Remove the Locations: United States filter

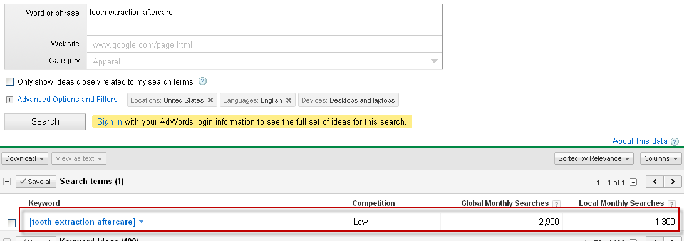(210, 100)
